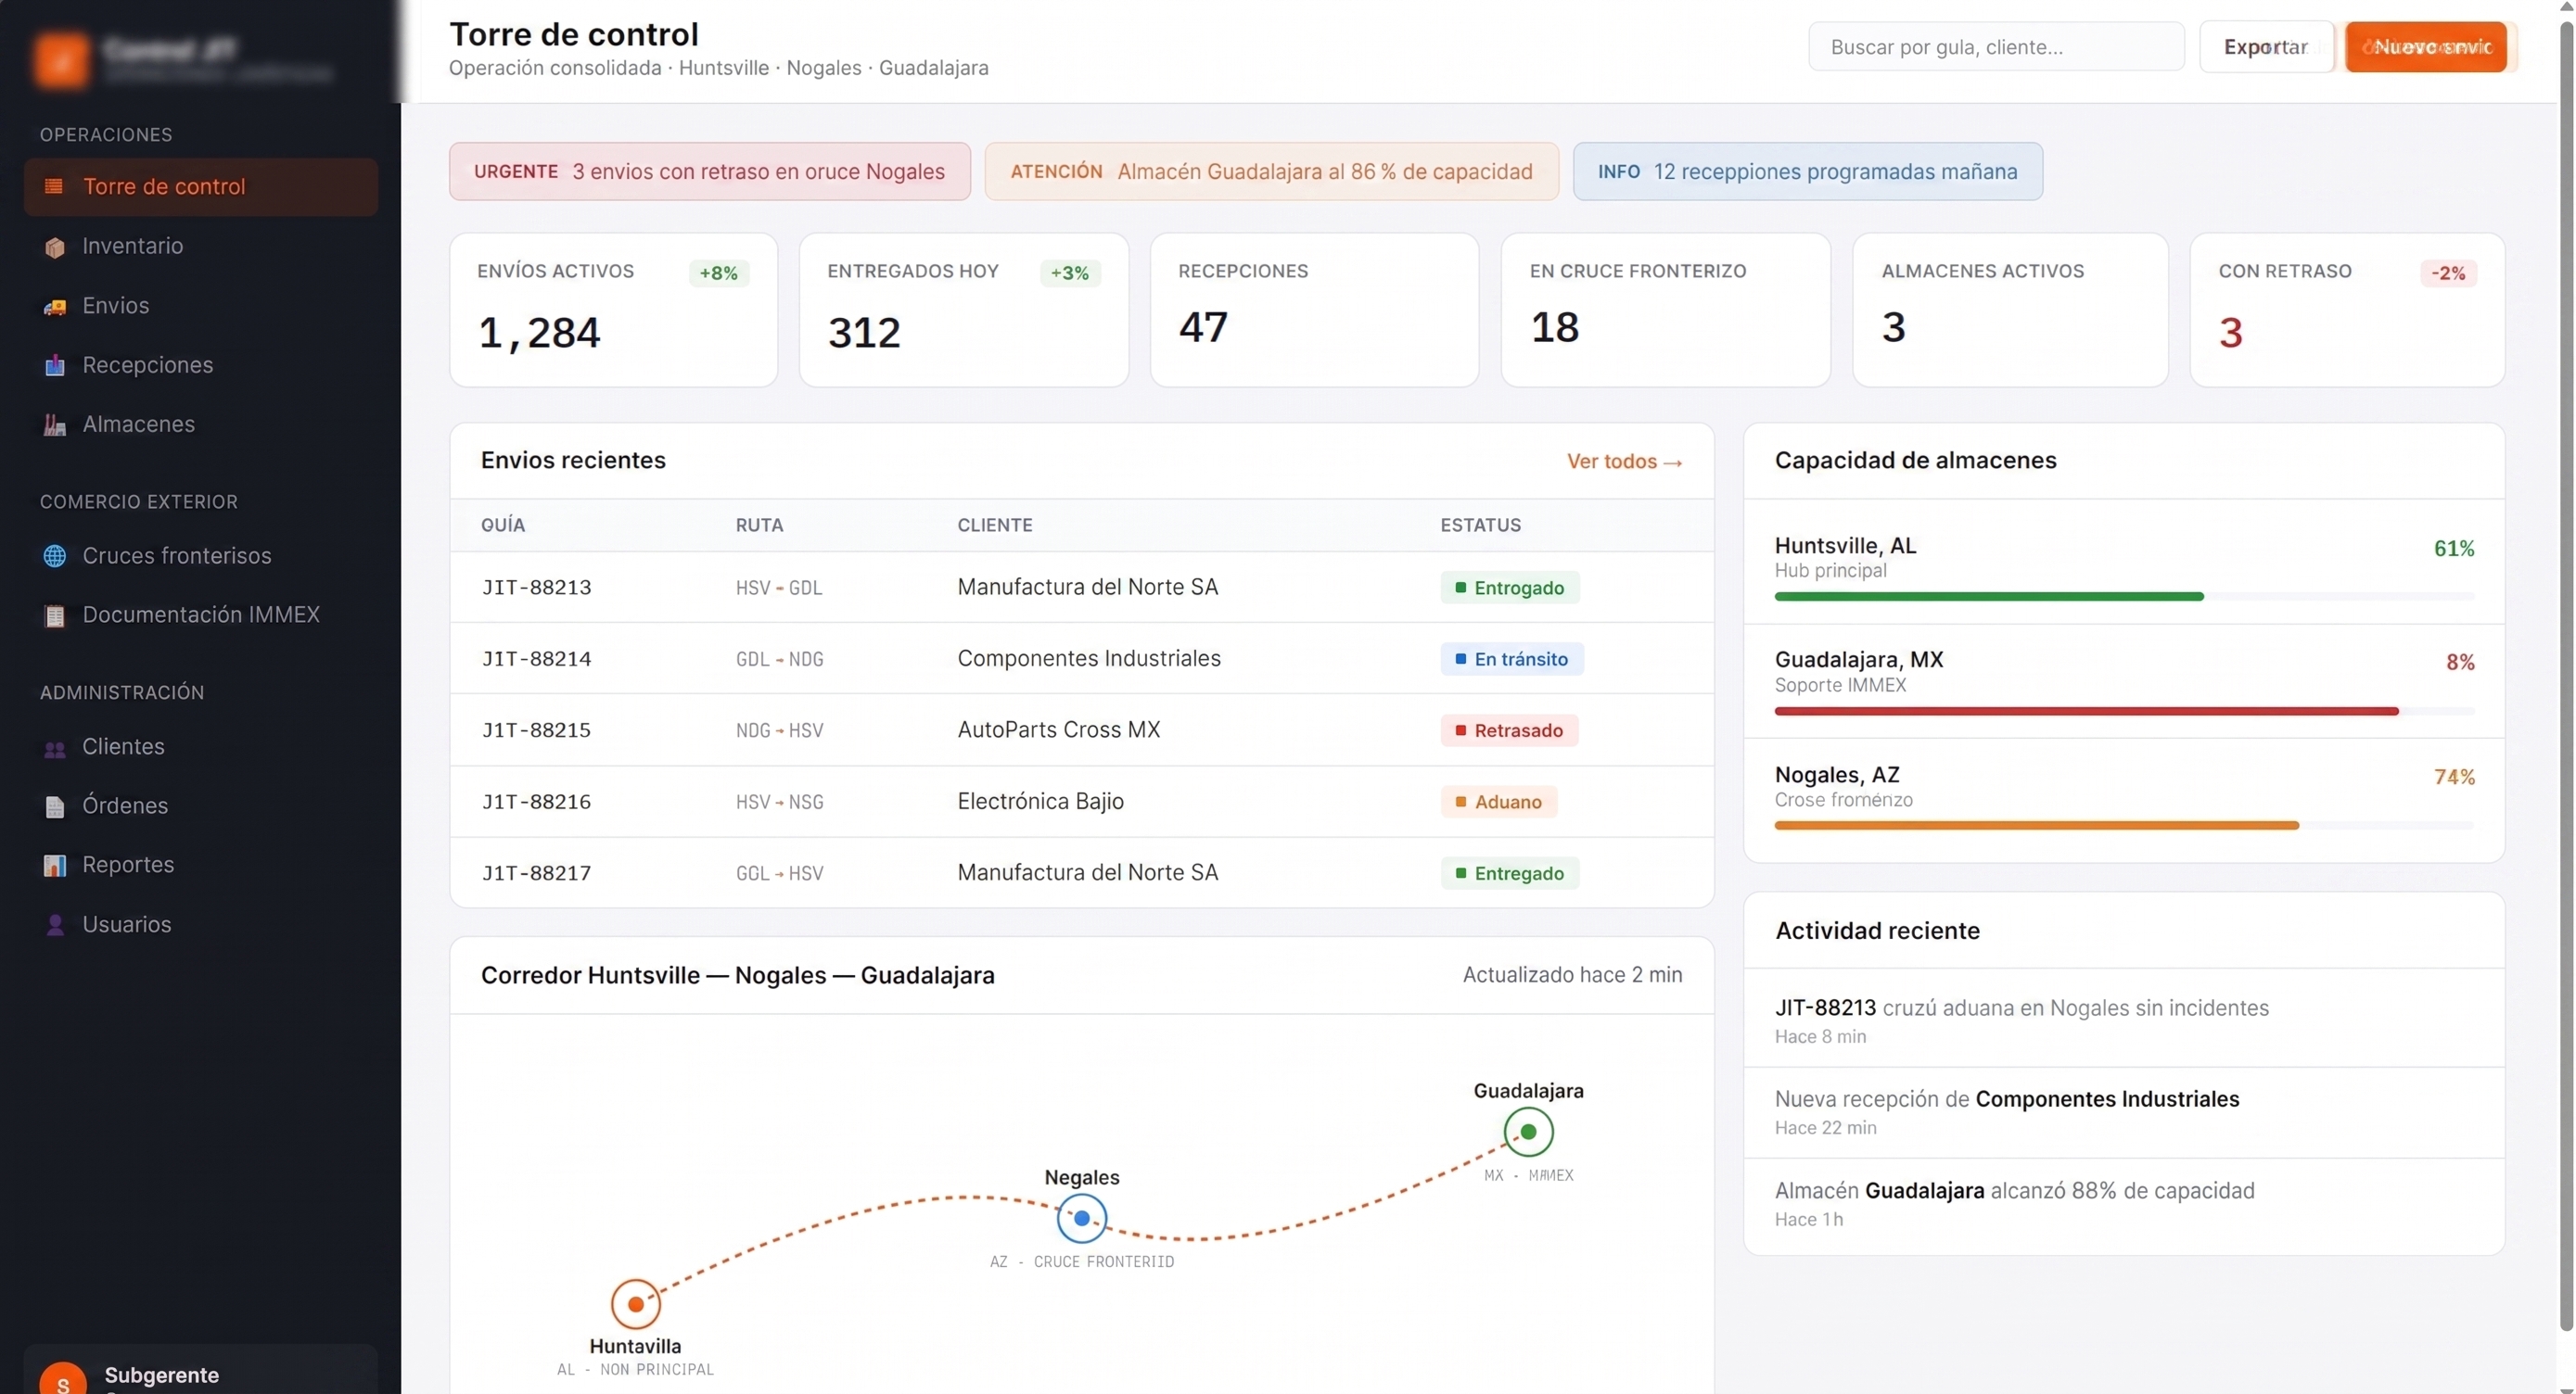Image resolution: width=2576 pixels, height=1394 pixels.
Task: Click client name Electrónica Bajío
Action: pyautogui.click(x=1040, y=802)
